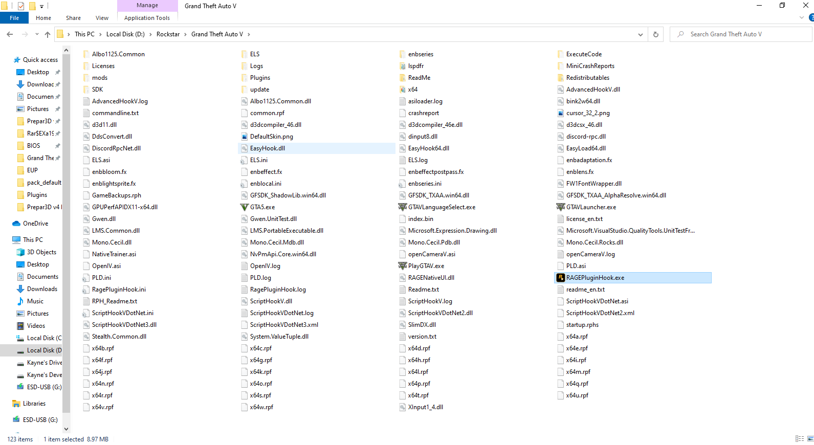Select the ScriptHookV.dll file

tap(271, 301)
